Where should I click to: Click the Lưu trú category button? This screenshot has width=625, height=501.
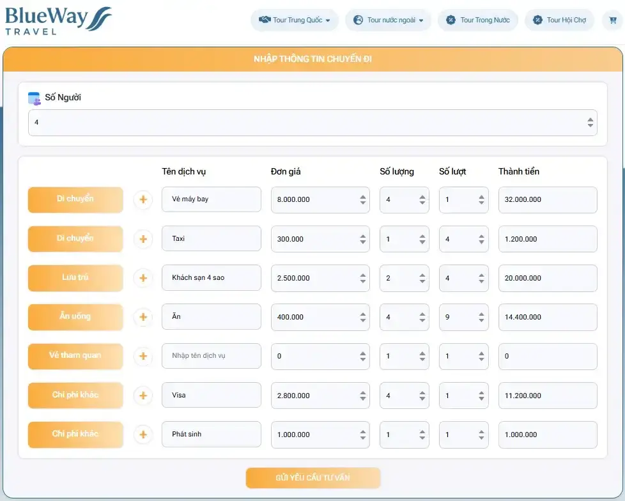point(75,278)
